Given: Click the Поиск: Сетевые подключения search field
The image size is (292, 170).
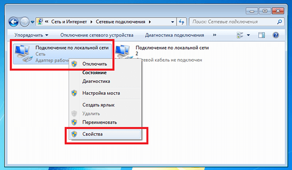Looking at the screenshot, I should (234, 22).
